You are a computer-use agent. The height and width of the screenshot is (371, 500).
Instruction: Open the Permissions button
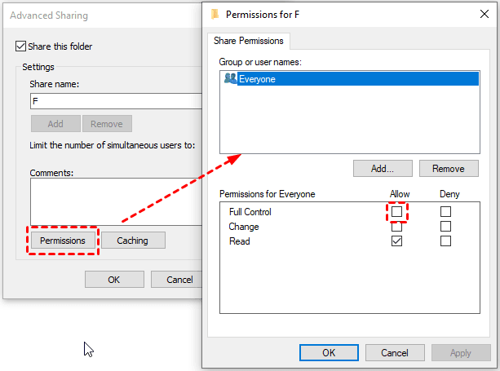63,241
